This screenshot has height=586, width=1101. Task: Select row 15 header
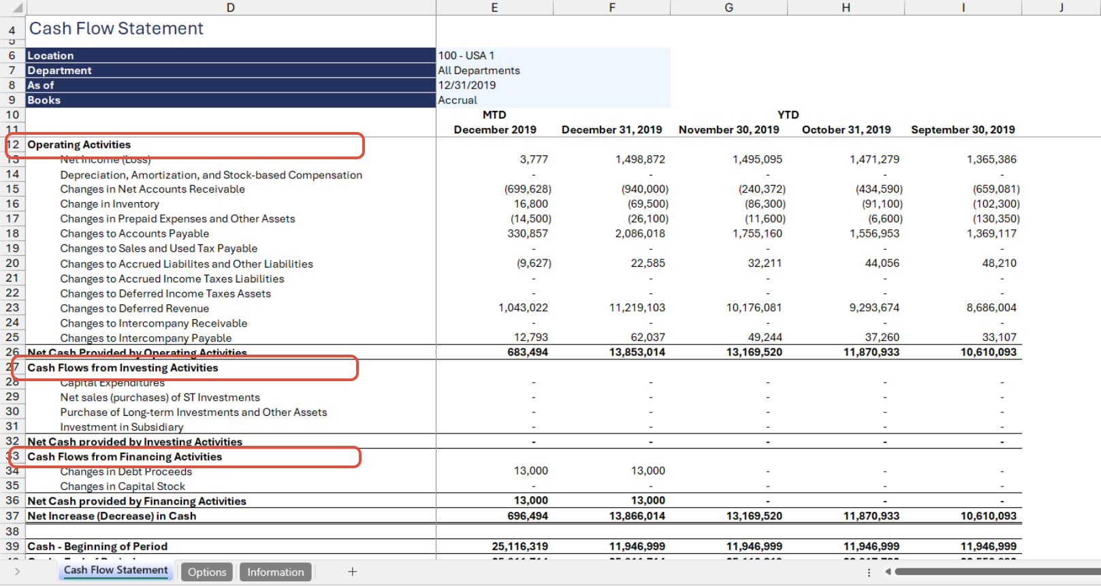pos(12,189)
